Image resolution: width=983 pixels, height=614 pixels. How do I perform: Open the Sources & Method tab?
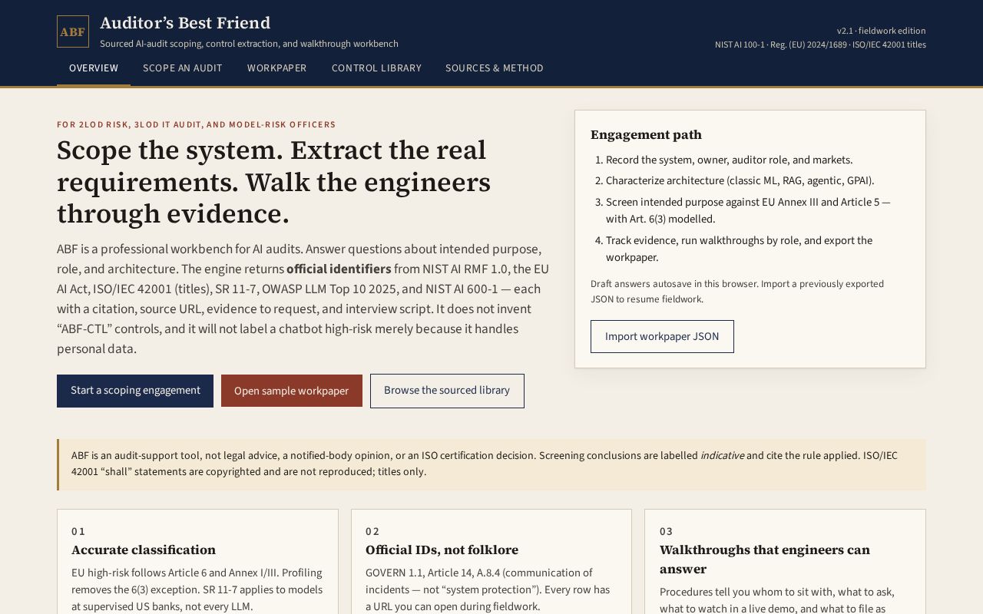tap(495, 68)
